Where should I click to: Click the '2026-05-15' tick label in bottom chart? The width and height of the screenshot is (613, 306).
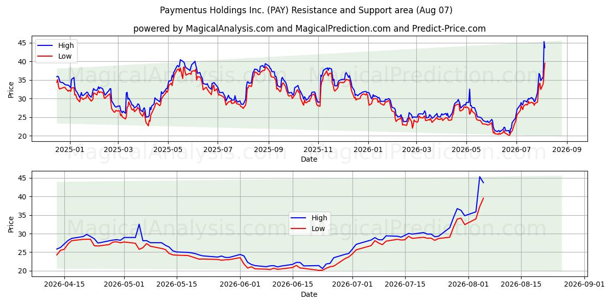pyautogui.click(x=177, y=285)
